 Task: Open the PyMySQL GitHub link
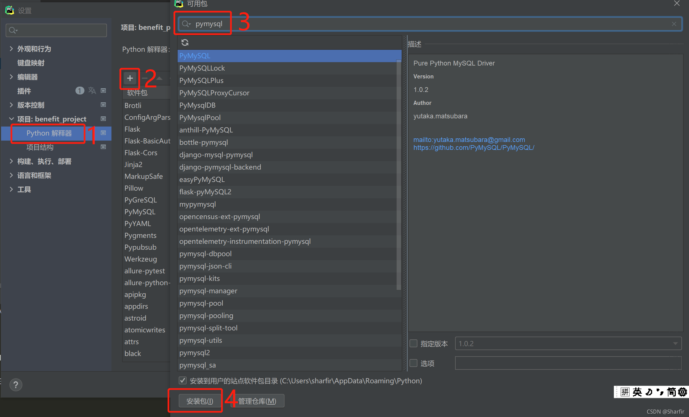473,148
